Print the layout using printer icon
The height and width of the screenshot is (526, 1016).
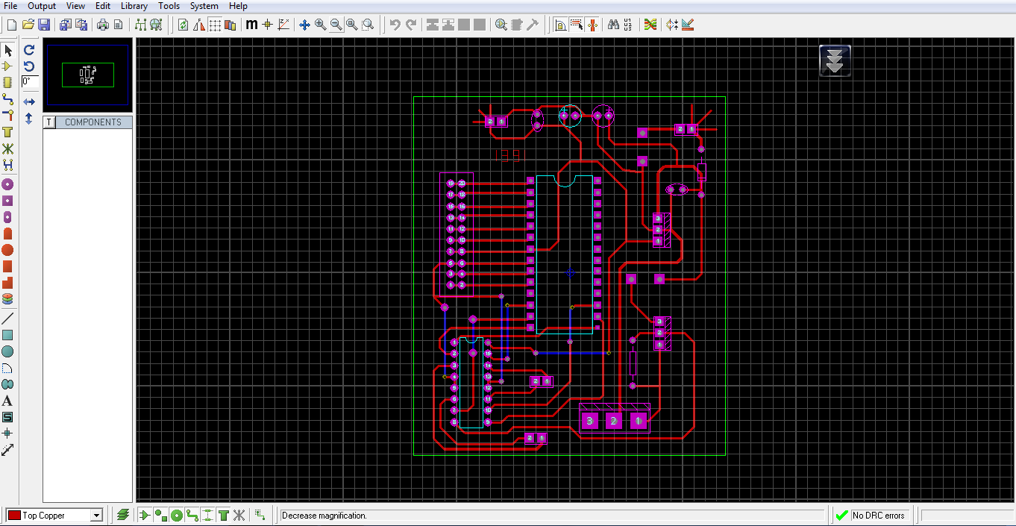coord(103,25)
